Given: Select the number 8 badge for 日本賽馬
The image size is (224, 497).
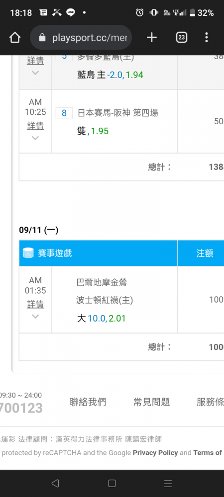Looking at the screenshot, I should click(64, 113).
